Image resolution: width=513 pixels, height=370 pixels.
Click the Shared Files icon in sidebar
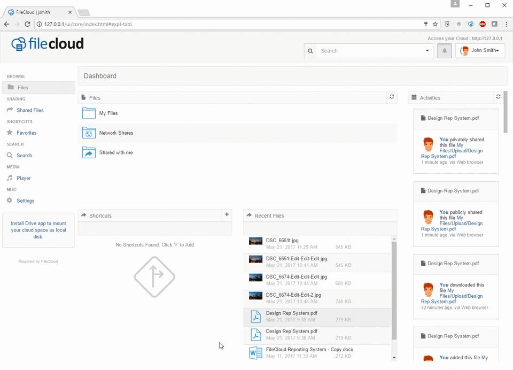coord(10,110)
